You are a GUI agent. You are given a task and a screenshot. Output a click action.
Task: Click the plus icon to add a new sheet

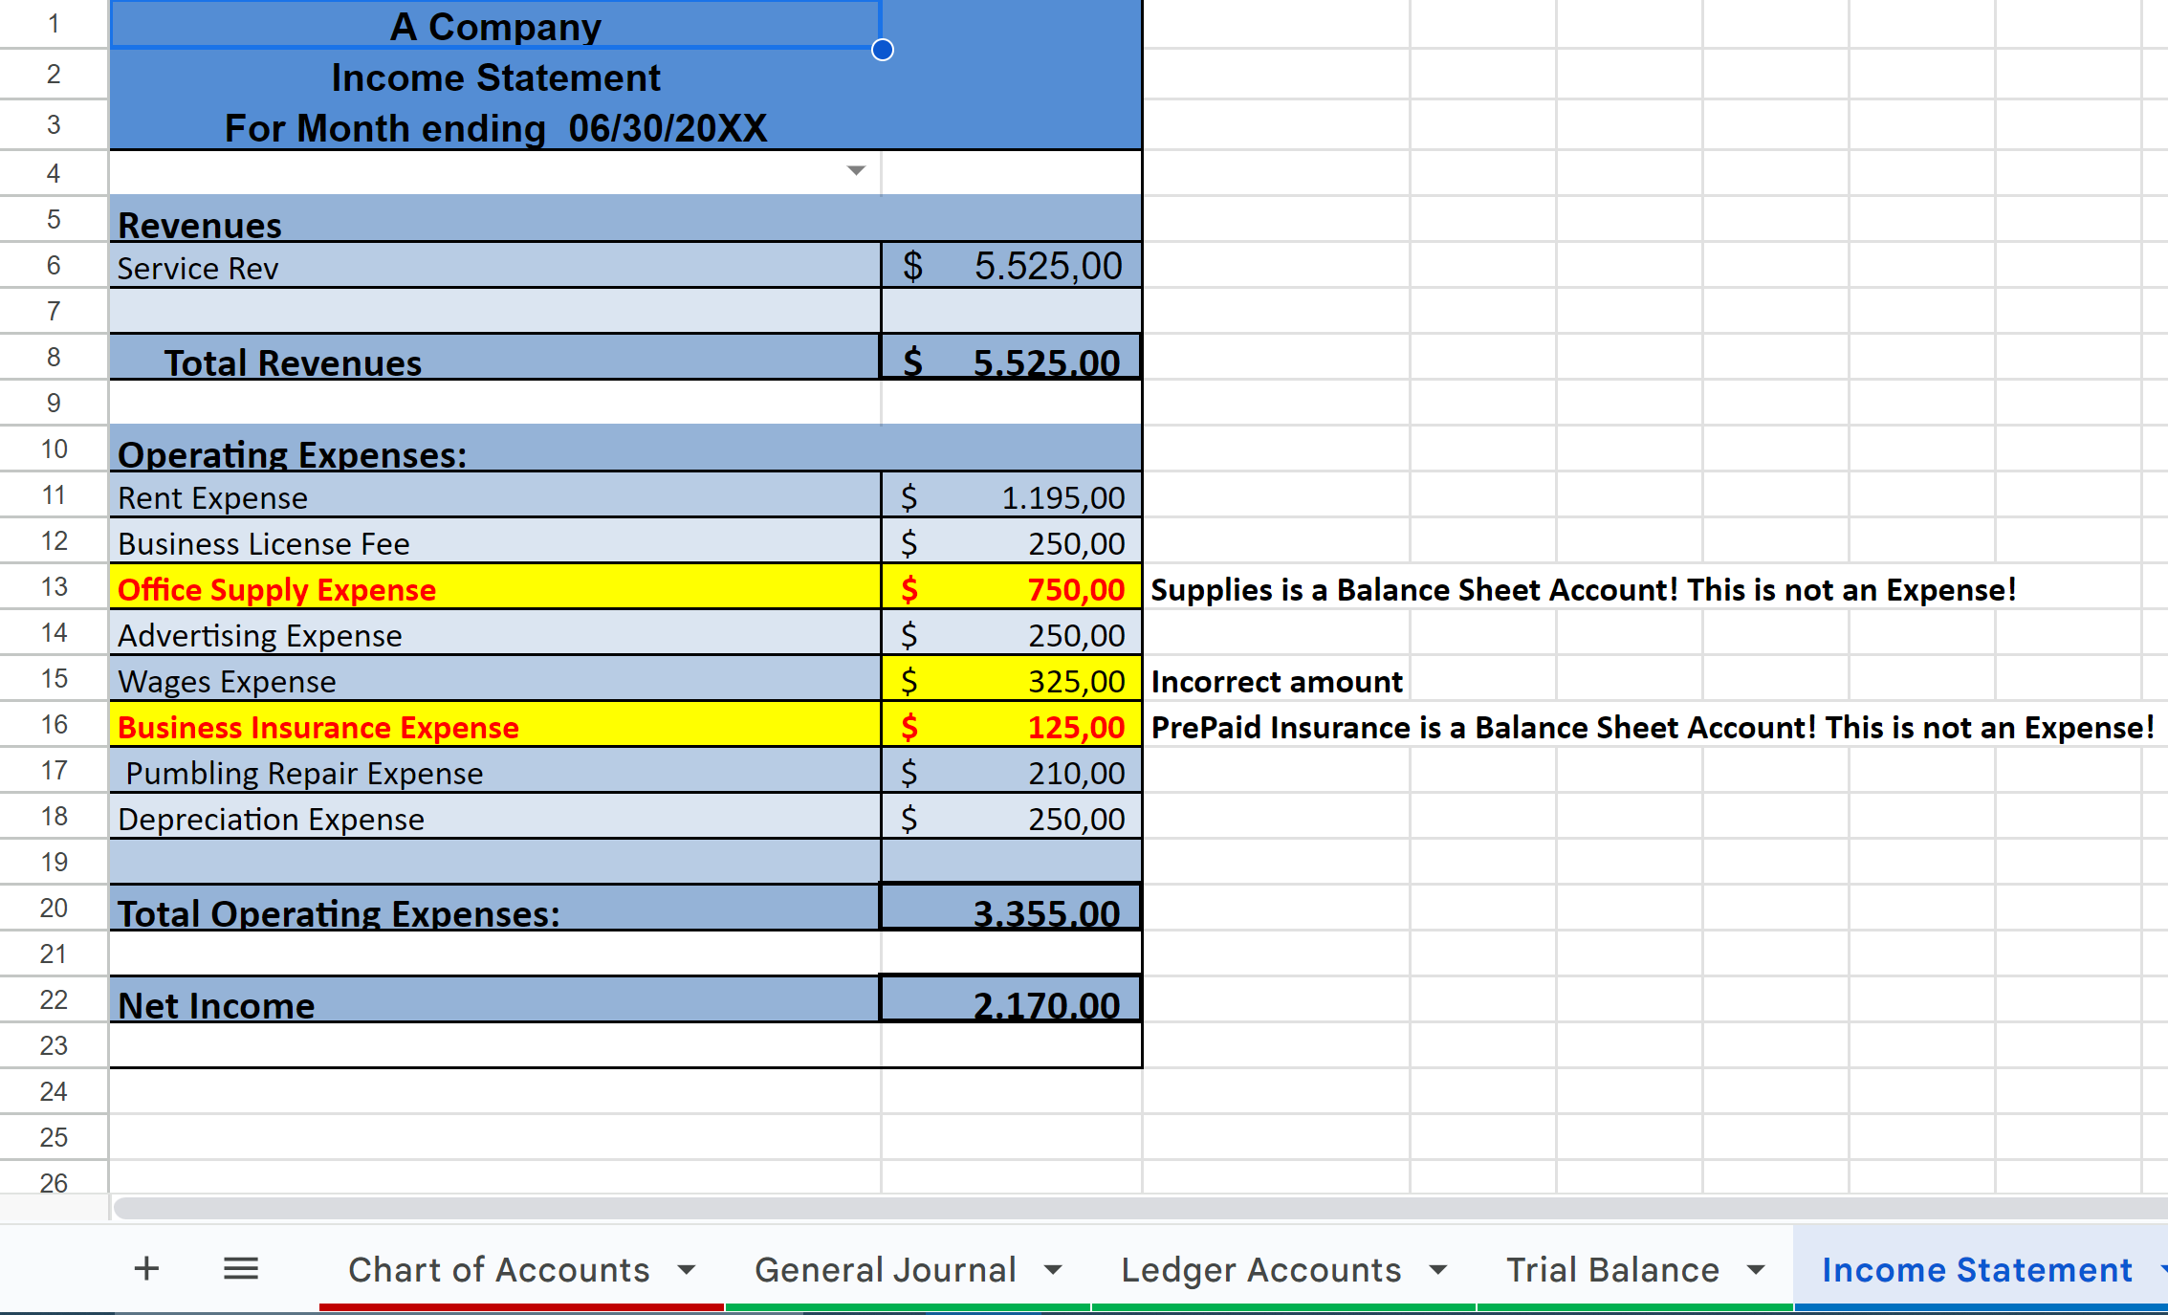pos(145,1268)
